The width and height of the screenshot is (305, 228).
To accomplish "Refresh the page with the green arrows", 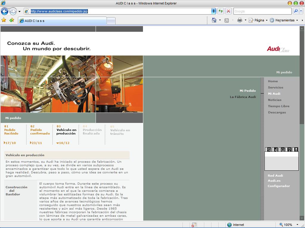I will [x=221, y=11].
